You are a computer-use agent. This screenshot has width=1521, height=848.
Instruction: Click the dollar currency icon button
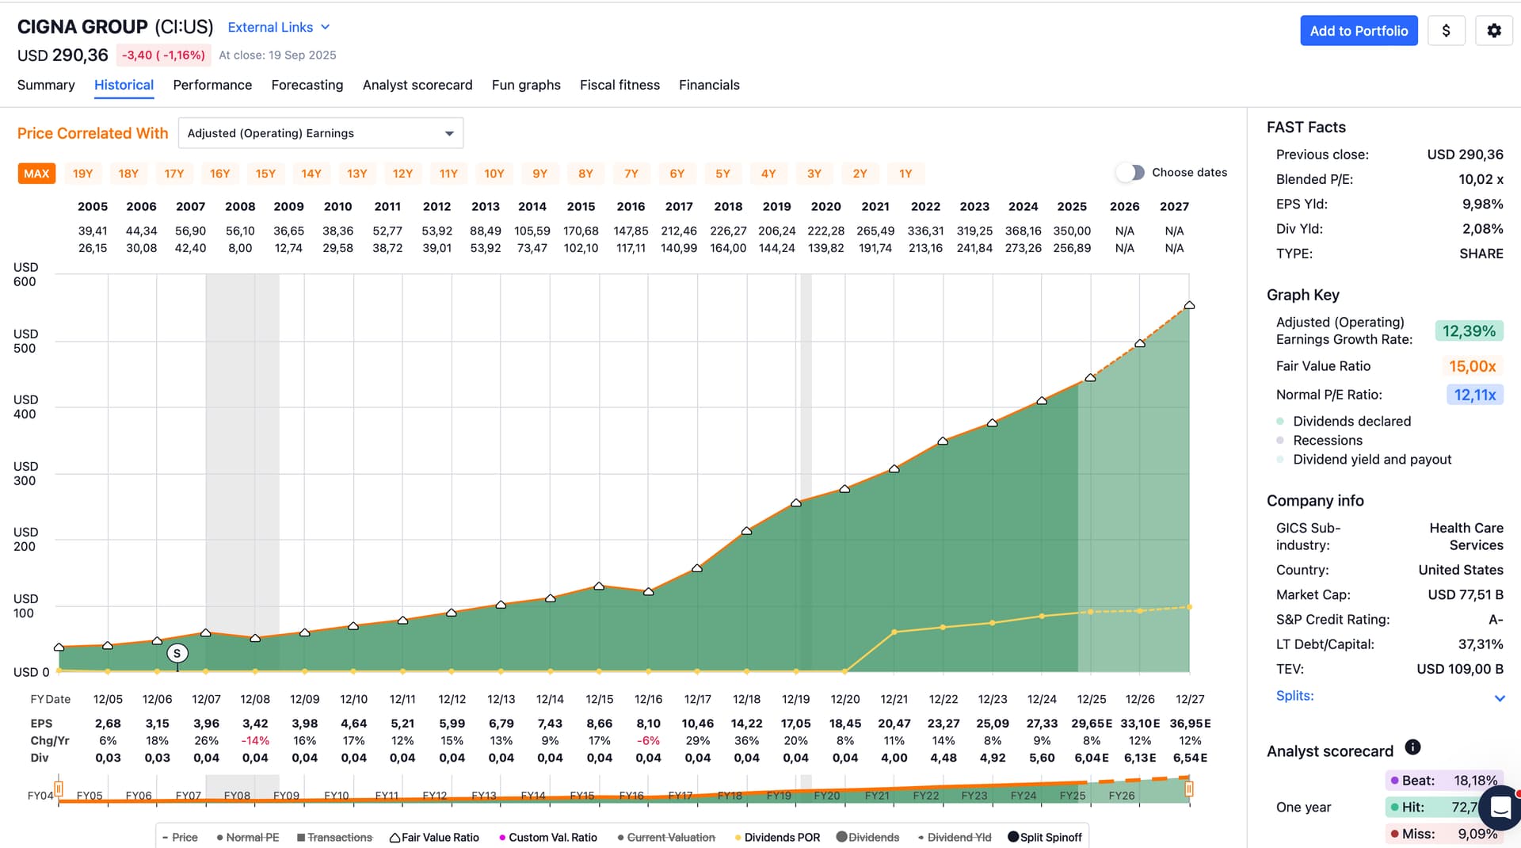tap(1446, 31)
